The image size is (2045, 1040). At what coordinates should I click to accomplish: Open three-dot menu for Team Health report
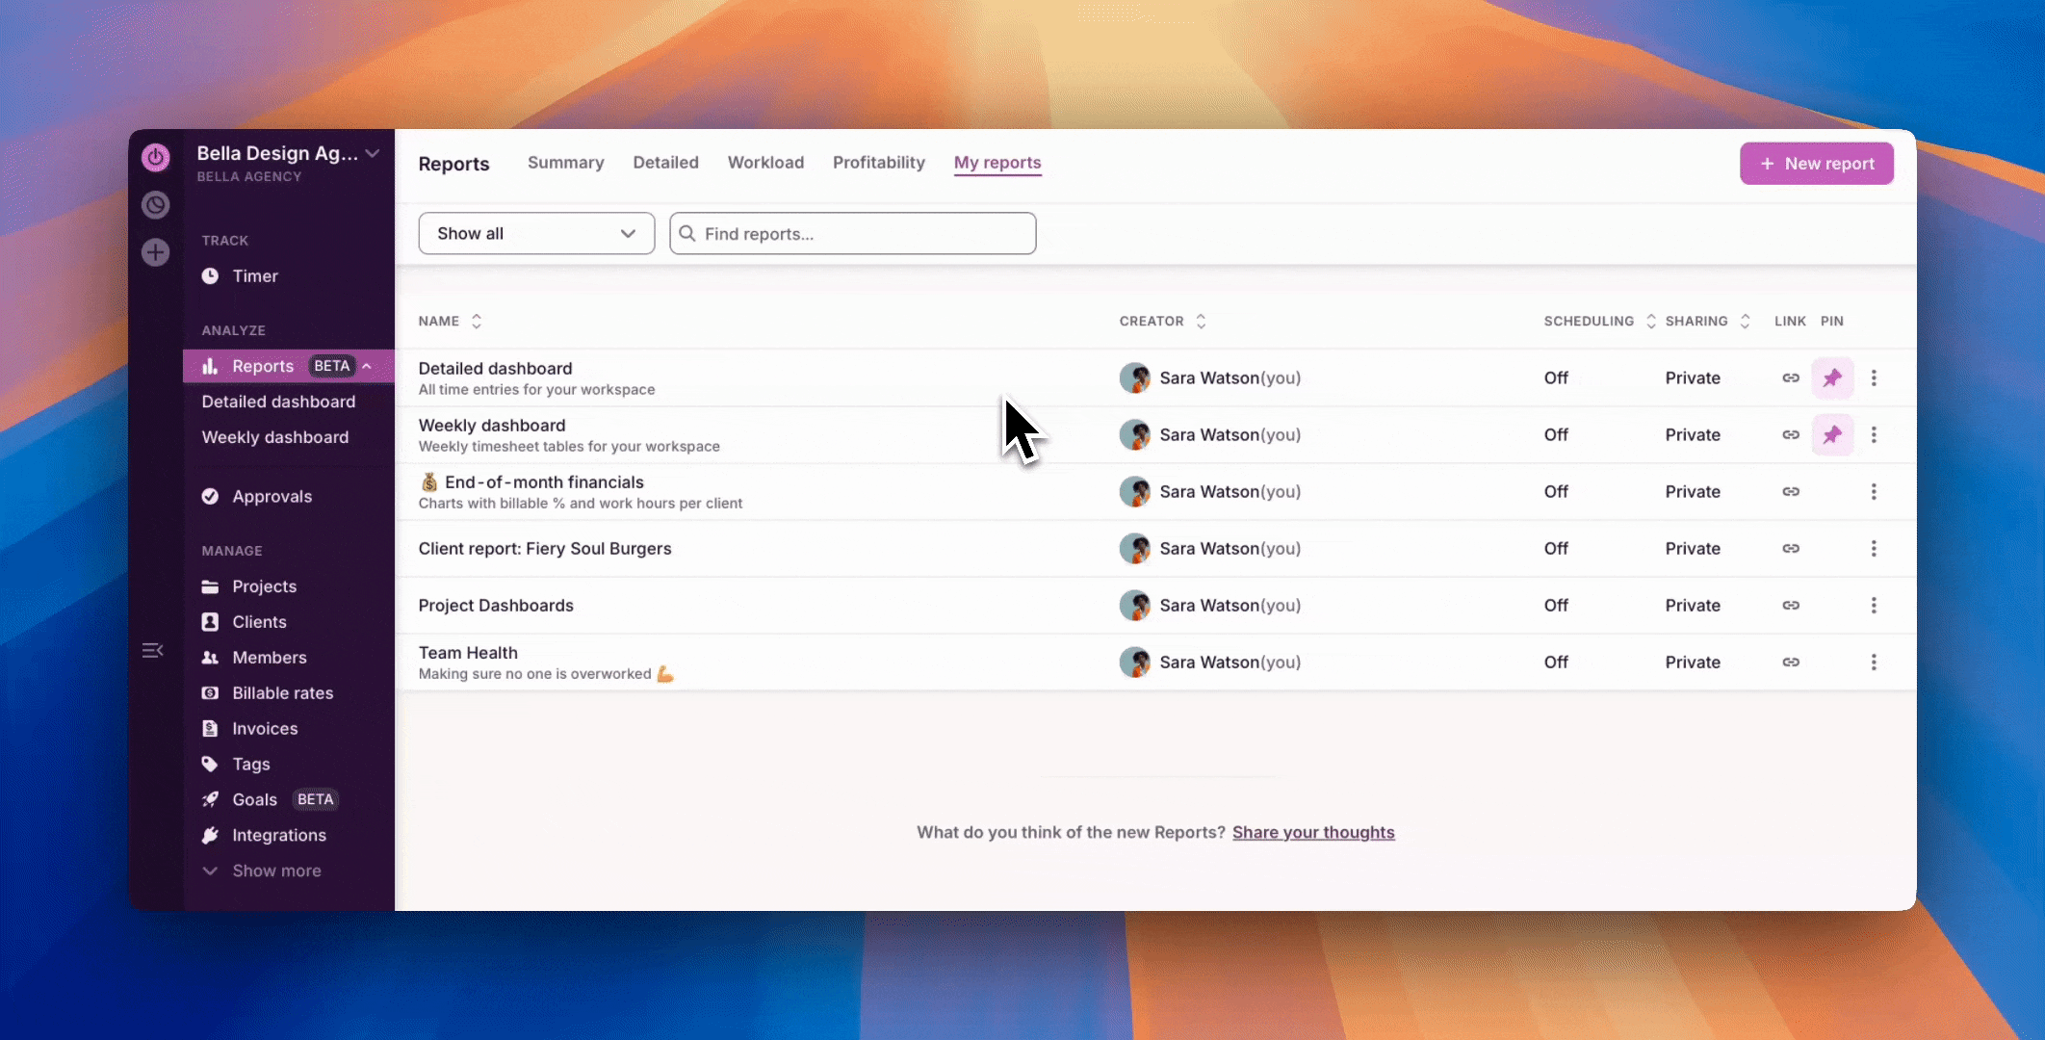[x=1873, y=663]
